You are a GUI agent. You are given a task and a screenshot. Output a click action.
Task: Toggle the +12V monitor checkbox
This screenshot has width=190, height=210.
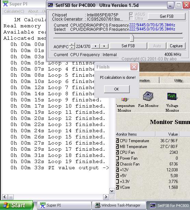[117, 170]
